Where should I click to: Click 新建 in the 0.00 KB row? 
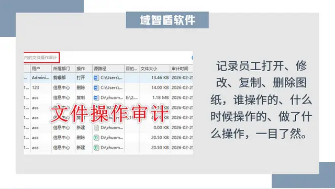[x=81, y=128]
